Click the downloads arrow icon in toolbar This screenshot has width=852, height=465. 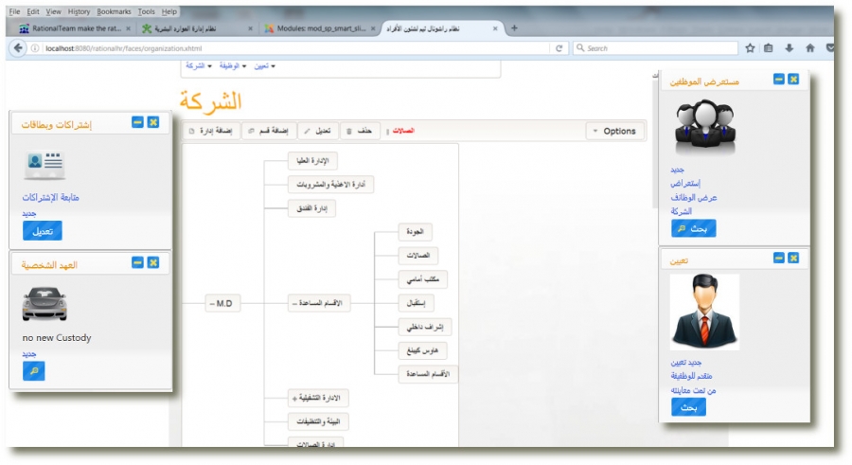click(x=790, y=47)
